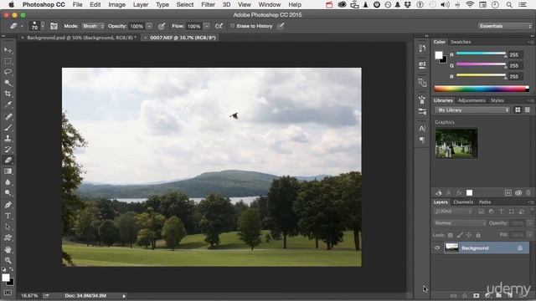The image size is (536, 301).
Task: Open the brush preset picker
Action: (x=37, y=26)
